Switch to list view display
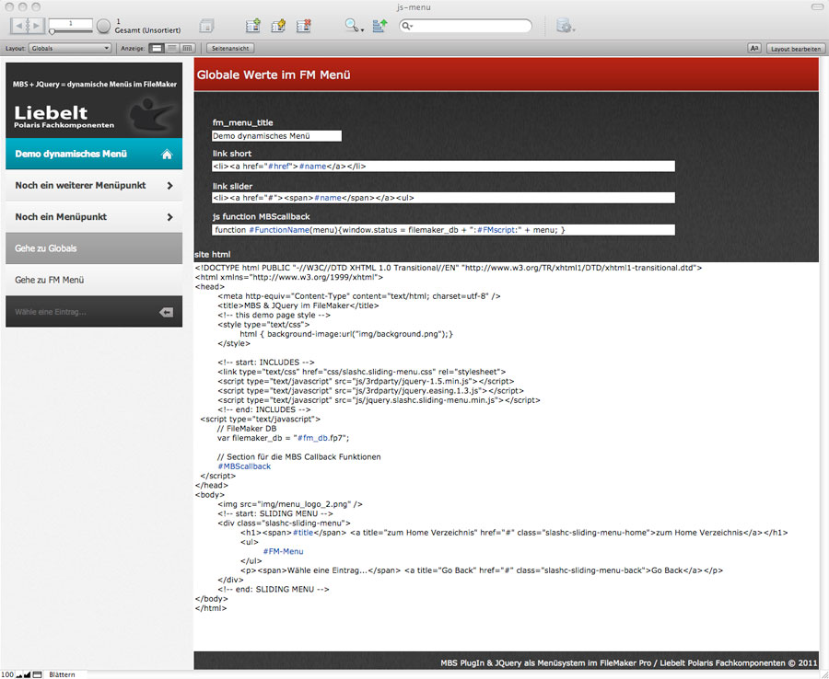 [x=172, y=48]
